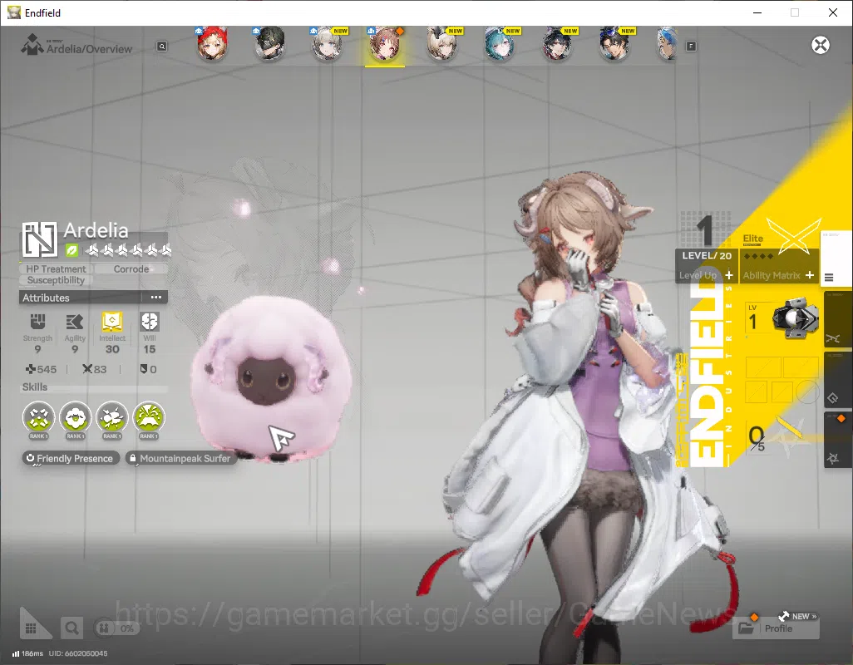Click the Q previous-operator key icon
The width and height of the screenshot is (853, 665).
point(162,47)
